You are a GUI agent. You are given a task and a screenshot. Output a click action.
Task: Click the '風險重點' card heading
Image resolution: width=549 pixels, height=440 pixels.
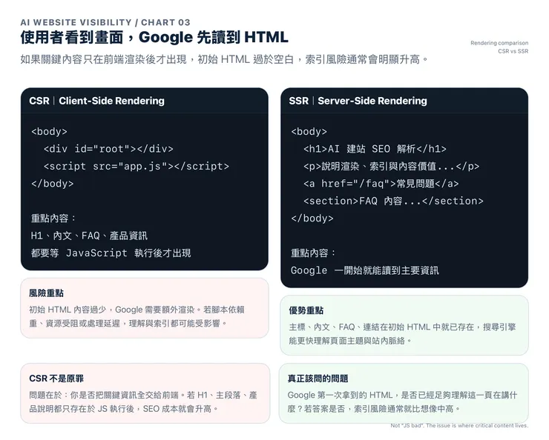pyautogui.click(x=46, y=293)
